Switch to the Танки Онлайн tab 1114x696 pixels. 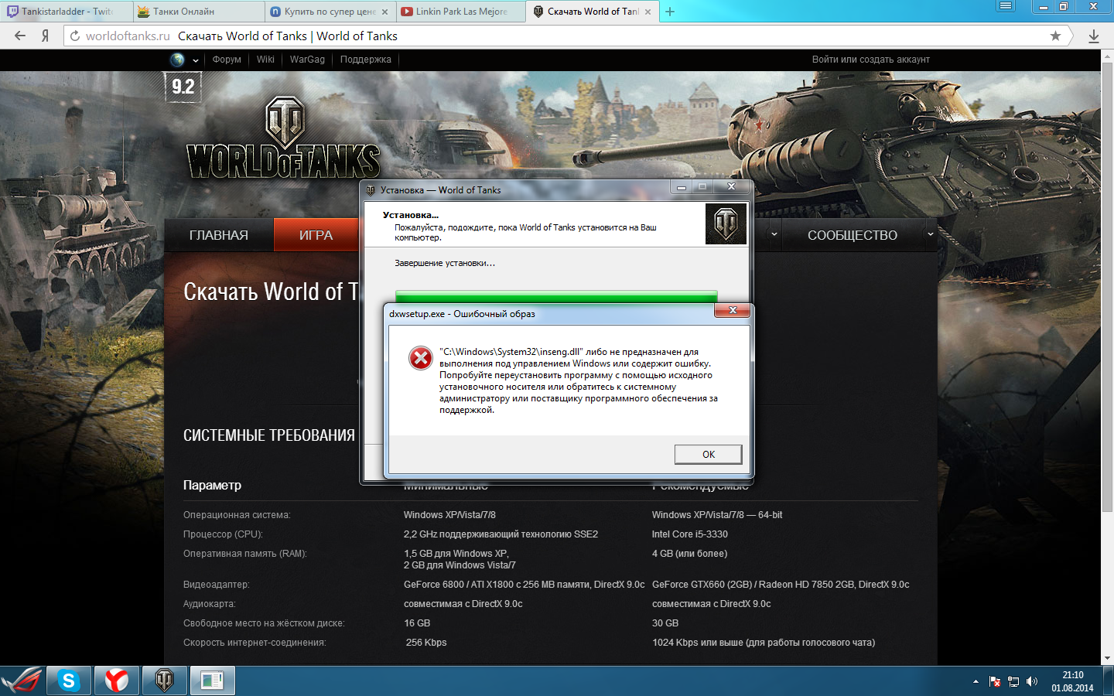pyautogui.click(x=197, y=12)
